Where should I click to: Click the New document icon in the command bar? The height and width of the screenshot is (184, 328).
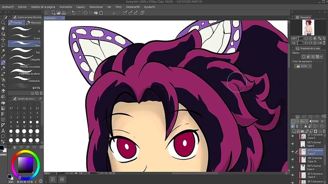(x=53, y=13)
